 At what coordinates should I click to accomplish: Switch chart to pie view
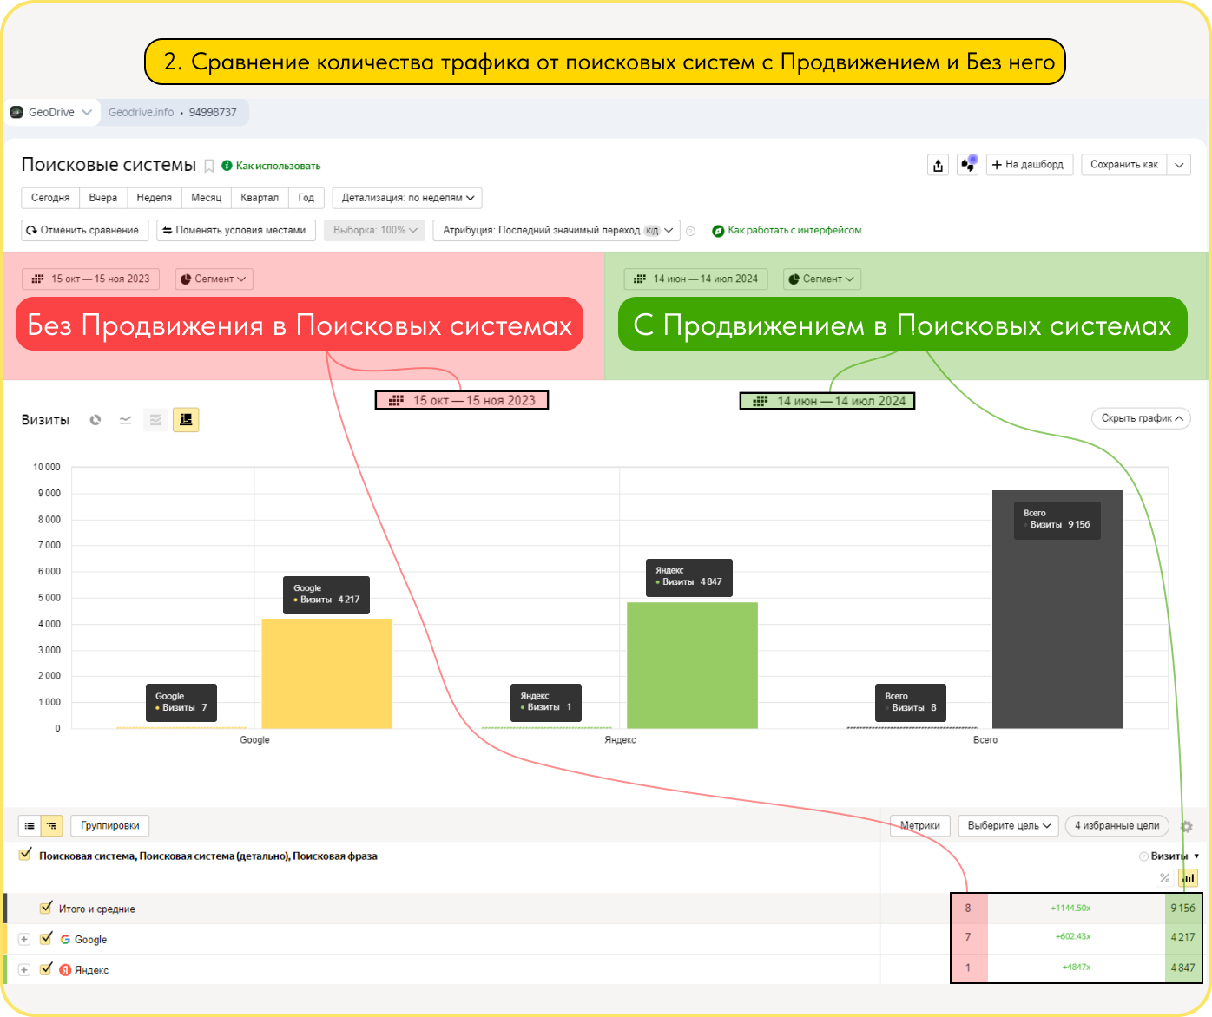coord(96,420)
